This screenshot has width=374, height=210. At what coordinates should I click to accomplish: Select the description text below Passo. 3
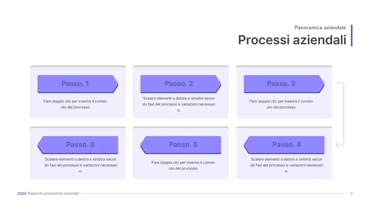(x=281, y=104)
